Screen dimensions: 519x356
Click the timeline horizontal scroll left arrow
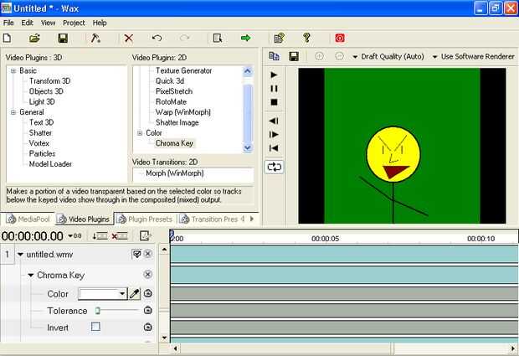coord(175,348)
